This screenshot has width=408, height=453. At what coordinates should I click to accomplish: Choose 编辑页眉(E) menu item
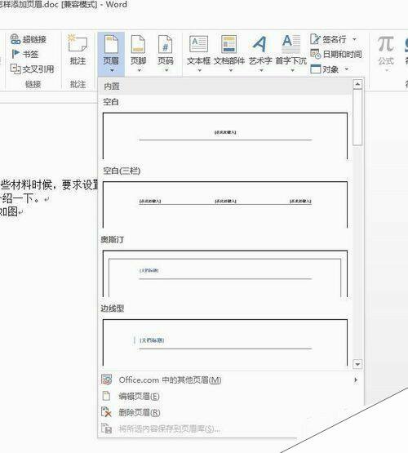[231, 396]
